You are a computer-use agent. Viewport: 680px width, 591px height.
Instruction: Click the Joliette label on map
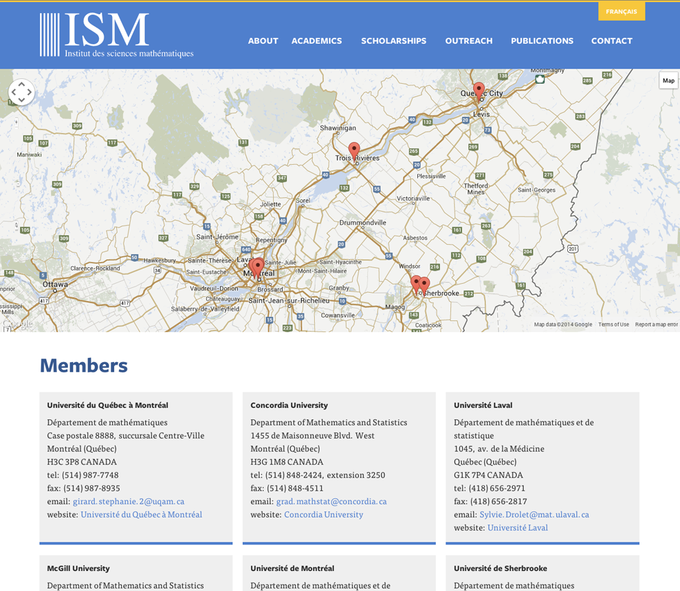(271, 204)
